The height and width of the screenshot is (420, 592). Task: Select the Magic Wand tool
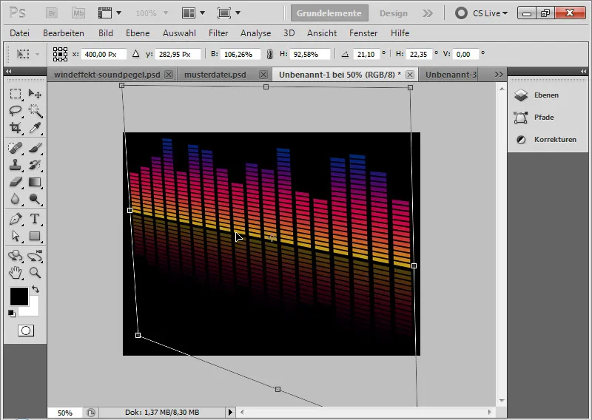tap(35, 111)
